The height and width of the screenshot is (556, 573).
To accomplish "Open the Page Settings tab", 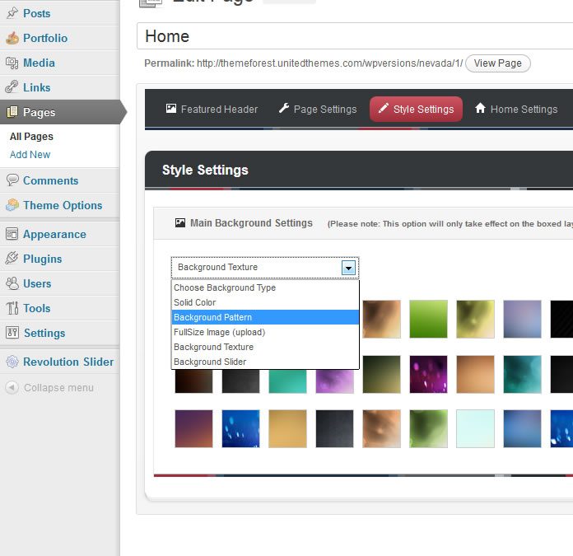I will (x=318, y=109).
